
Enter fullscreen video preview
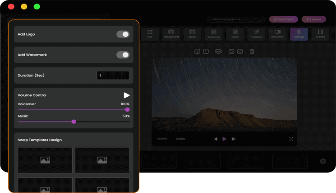291,139
